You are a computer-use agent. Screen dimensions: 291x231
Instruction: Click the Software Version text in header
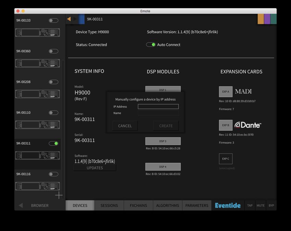pyautogui.click(x=182, y=32)
